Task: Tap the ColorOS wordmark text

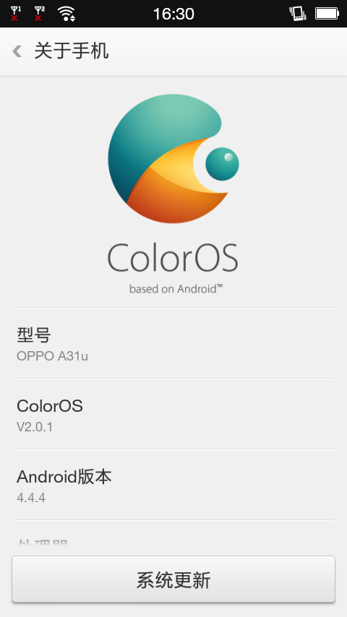Action: 173,257
